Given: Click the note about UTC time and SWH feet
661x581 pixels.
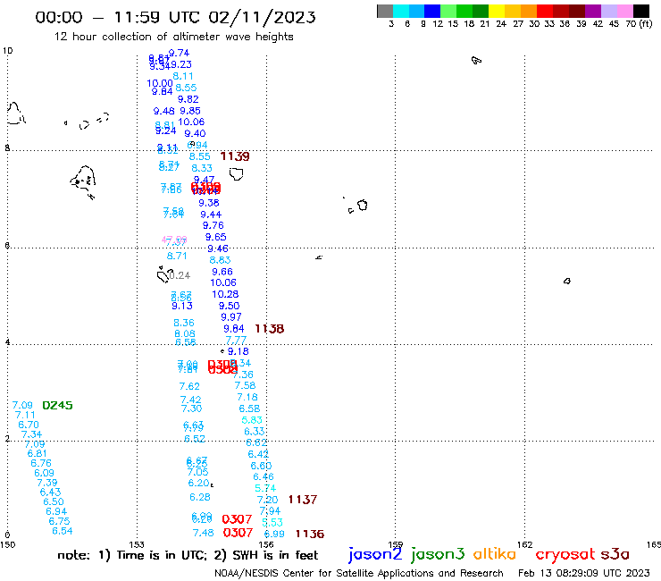Looking at the screenshot, I should pyautogui.click(x=188, y=555).
